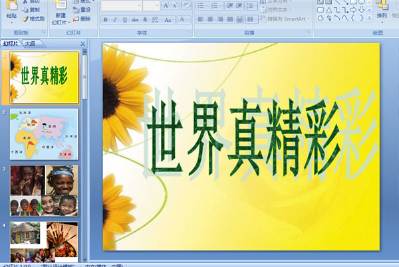This screenshot has height=267, width=399.
Task: Open the font size combo box
Action: pos(151,5)
